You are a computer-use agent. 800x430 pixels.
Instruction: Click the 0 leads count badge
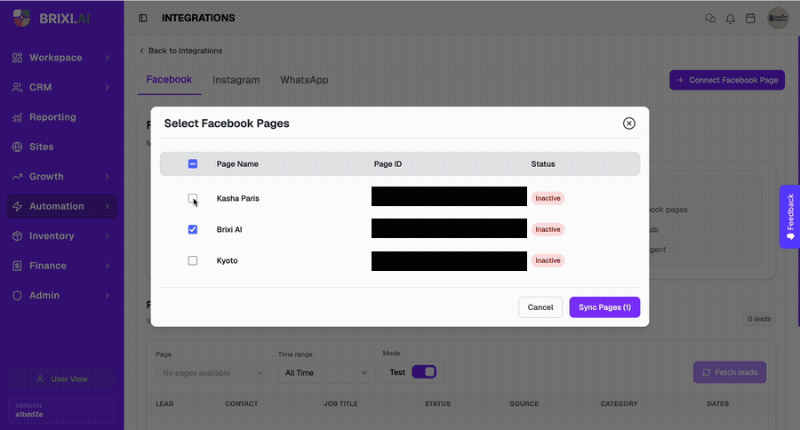pos(759,319)
